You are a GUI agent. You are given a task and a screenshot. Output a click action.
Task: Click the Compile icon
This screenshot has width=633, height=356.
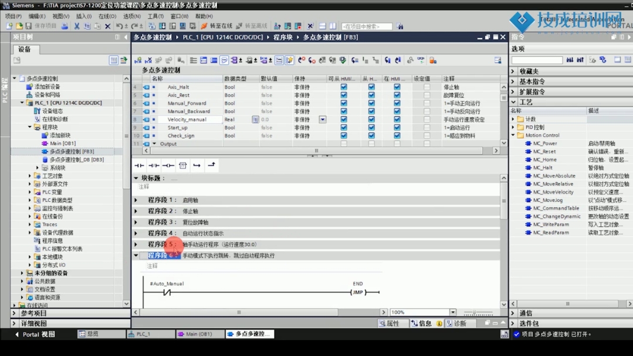click(x=152, y=26)
